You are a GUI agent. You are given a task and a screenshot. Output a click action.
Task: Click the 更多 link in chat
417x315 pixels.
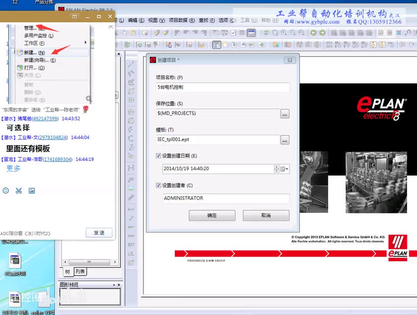coord(13,168)
